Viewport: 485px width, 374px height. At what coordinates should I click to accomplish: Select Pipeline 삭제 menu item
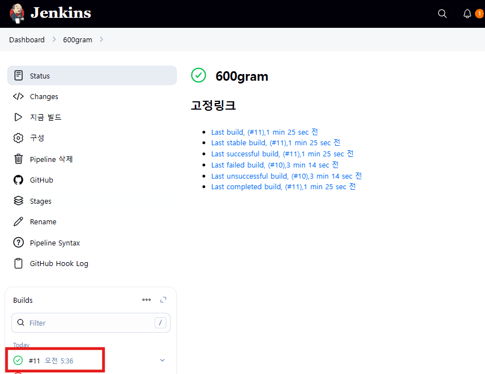coord(92,159)
